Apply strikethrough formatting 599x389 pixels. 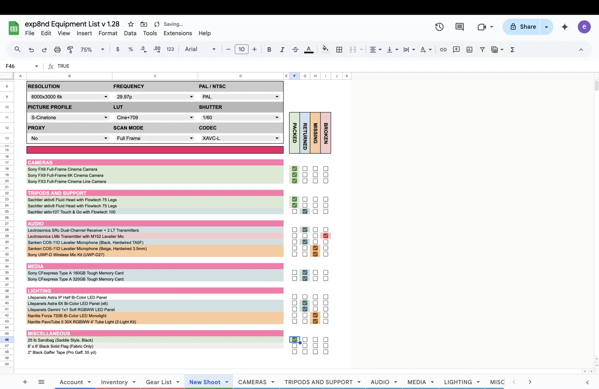[295, 49]
